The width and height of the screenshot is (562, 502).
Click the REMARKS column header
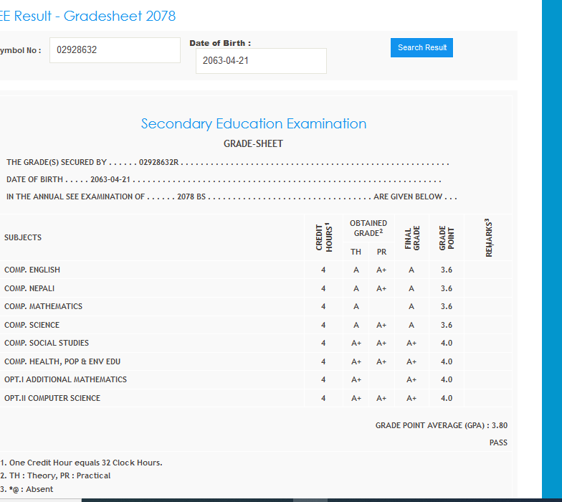[488, 237]
